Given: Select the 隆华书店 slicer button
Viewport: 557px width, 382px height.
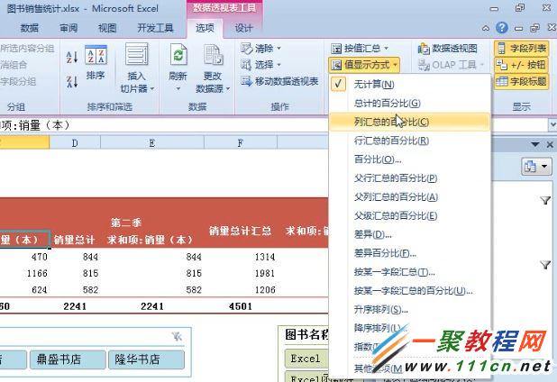Looking at the screenshot, I should [x=146, y=359].
